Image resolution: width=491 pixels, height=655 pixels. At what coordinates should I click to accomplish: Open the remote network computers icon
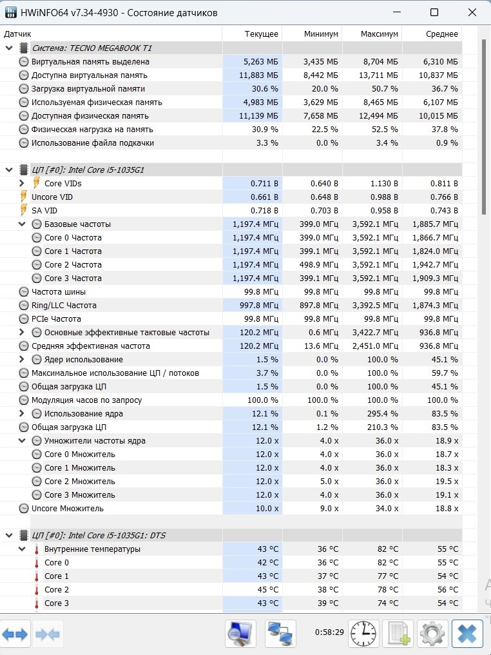(x=280, y=634)
